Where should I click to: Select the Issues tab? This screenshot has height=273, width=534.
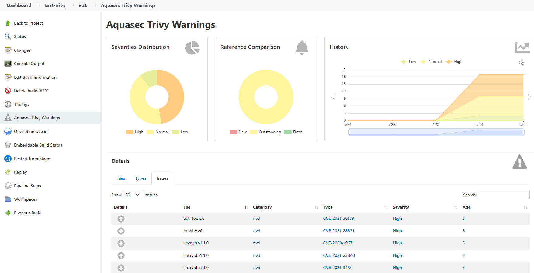click(162, 178)
